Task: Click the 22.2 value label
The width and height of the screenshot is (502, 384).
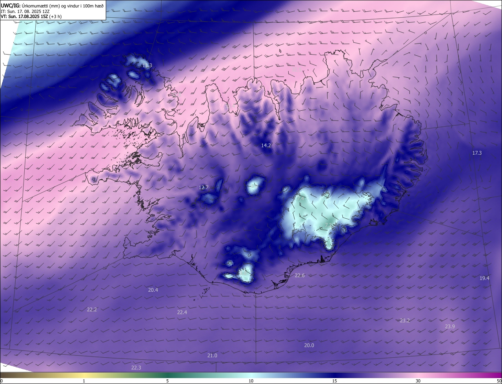Action: [92, 310]
